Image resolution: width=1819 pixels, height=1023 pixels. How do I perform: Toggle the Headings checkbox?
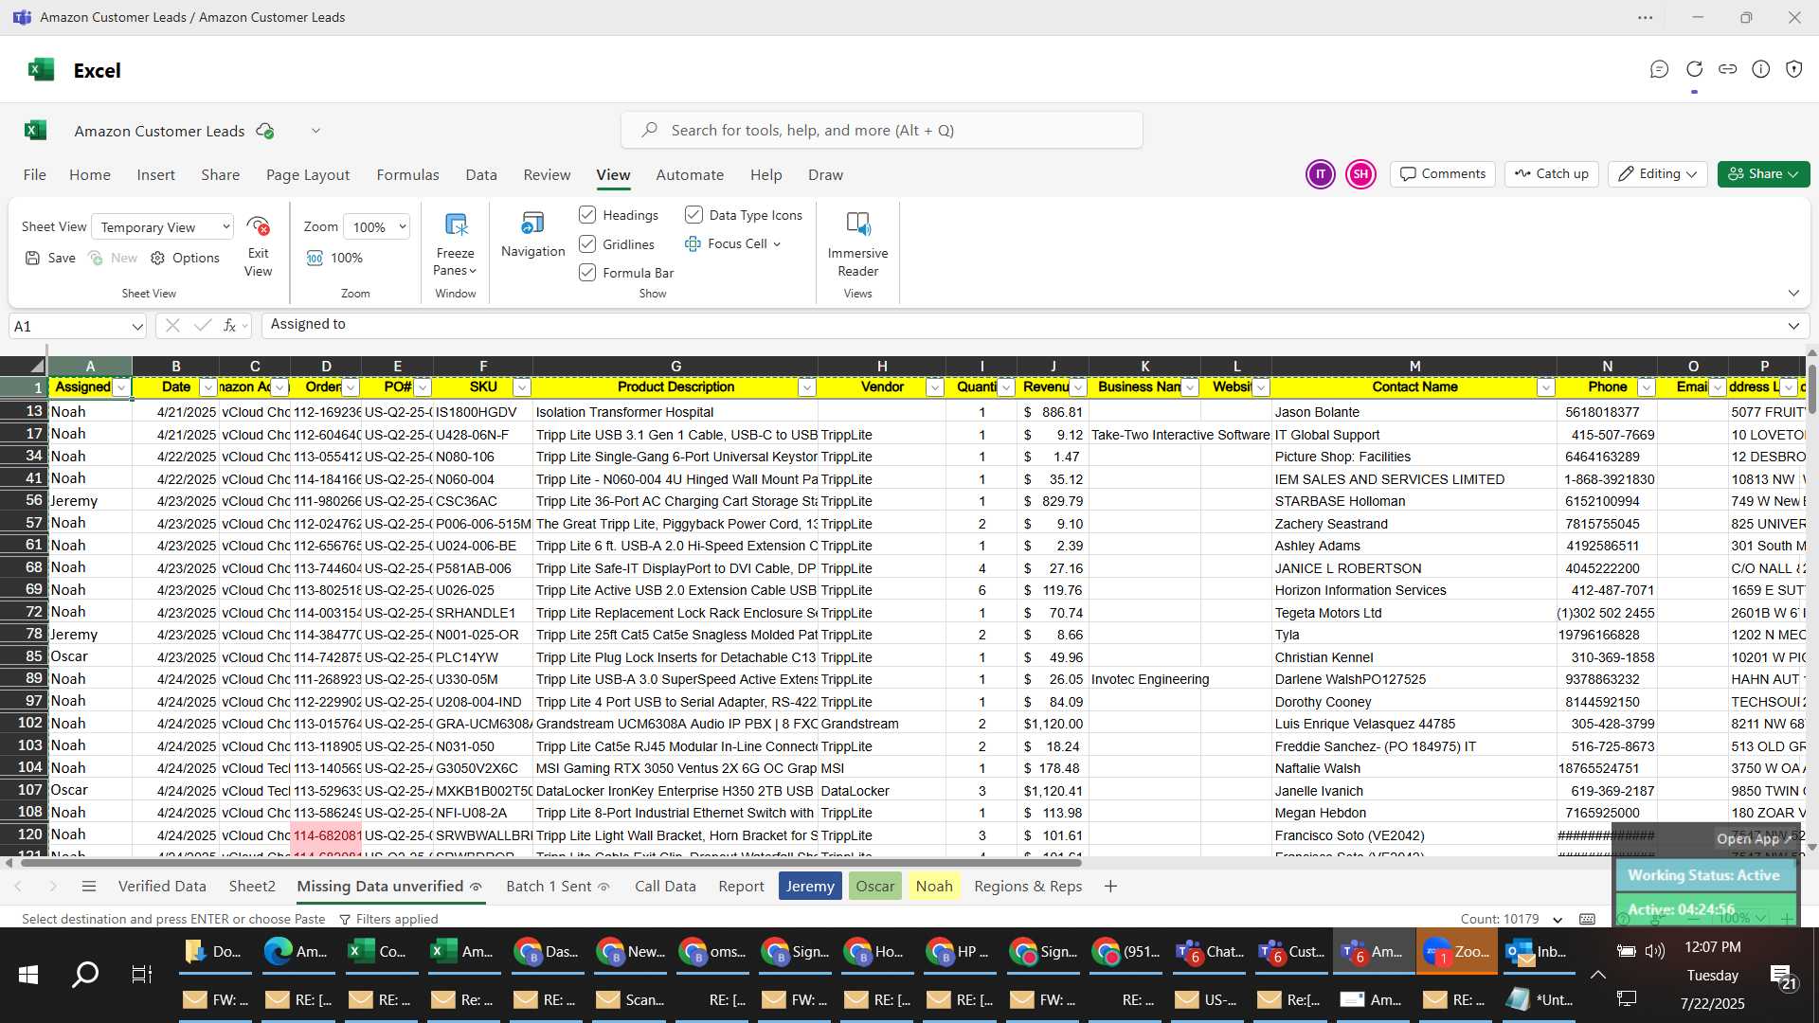[x=587, y=215]
